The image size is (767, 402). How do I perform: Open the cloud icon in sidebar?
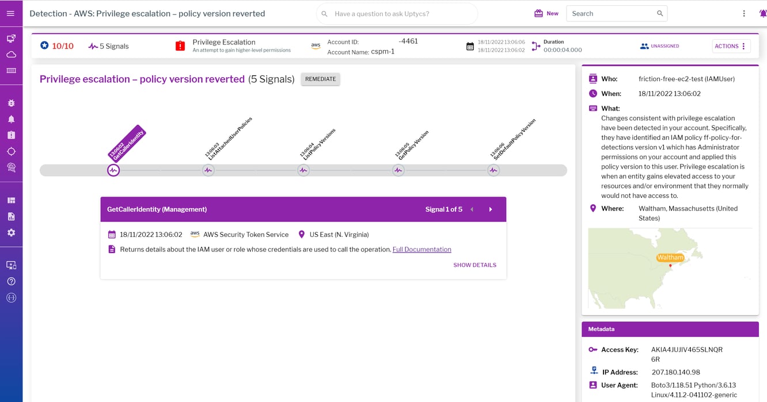click(11, 55)
